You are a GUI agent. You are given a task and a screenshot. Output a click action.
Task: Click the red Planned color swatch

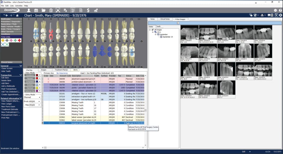pyautogui.click(x=37, y=78)
